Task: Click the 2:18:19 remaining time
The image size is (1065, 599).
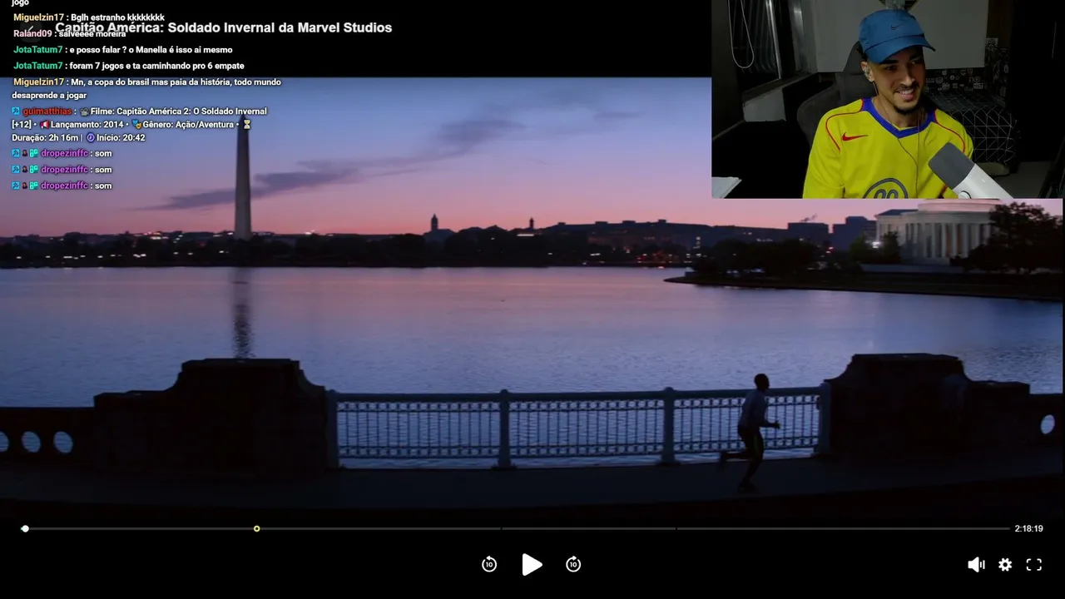Action: pyautogui.click(x=1028, y=528)
